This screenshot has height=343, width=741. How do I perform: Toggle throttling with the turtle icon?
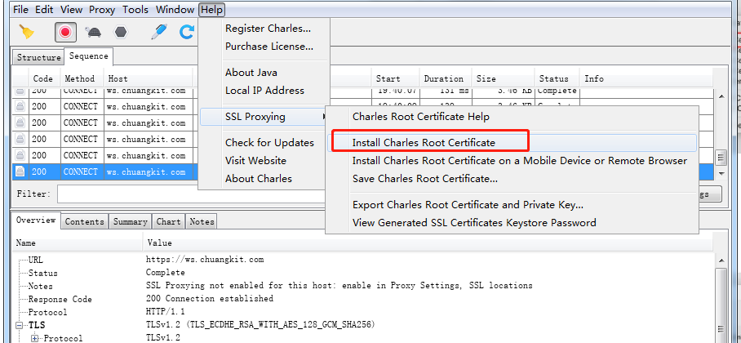coord(93,32)
